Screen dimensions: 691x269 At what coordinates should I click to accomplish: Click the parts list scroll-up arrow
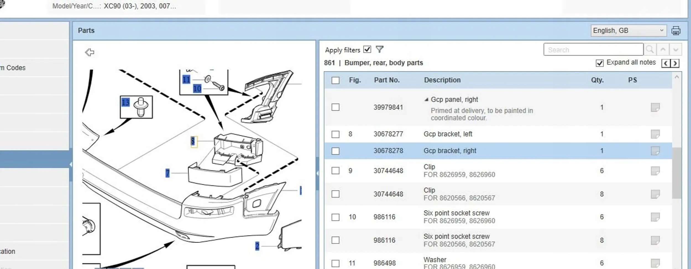[x=677, y=77]
